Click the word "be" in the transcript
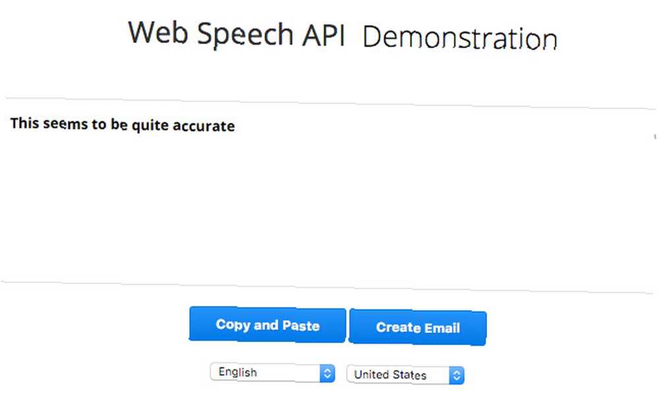 119,124
